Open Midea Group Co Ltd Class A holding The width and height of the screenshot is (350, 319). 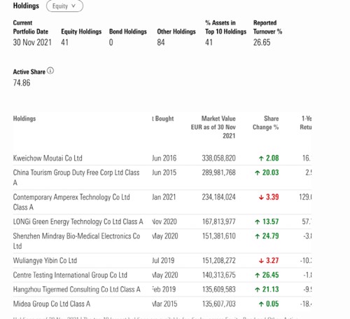(x=52, y=304)
